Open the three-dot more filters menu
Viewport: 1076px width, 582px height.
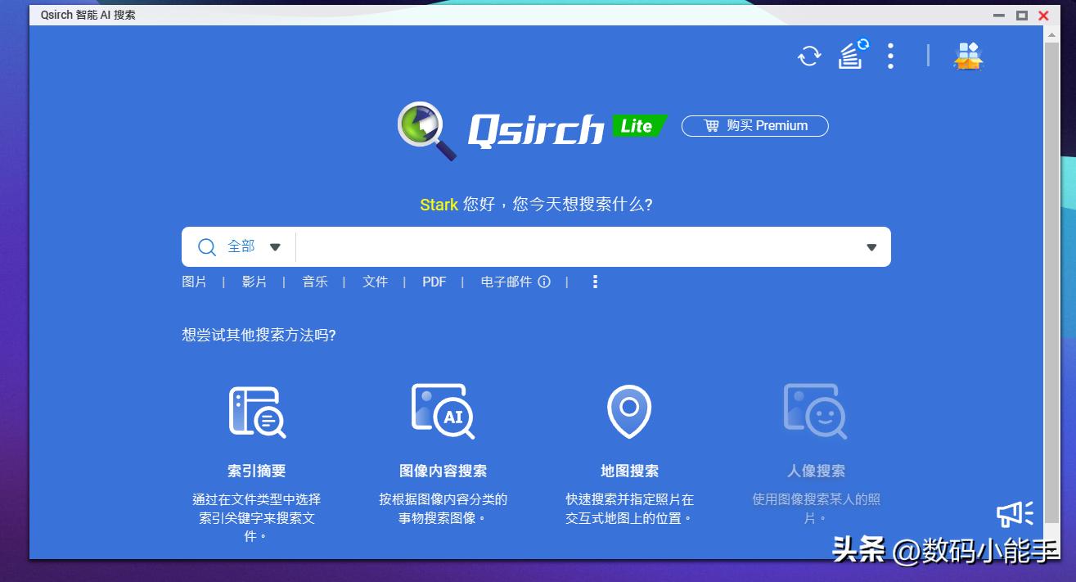pos(595,282)
